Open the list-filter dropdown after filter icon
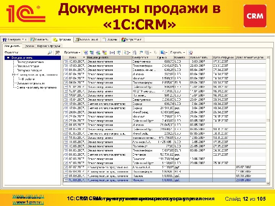This screenshot has height=206, width=275. 127,52
